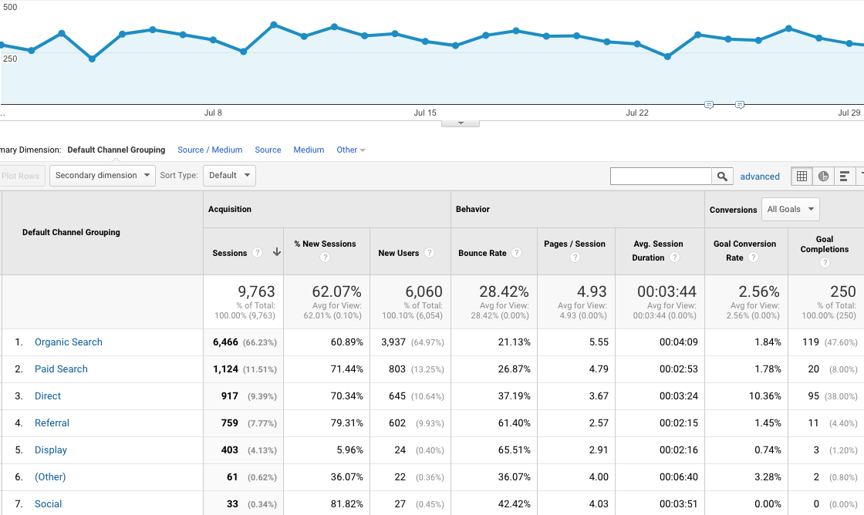Switch to the pie chart percentage view
This screenshot has width=864, height=515.
pos(823,177)
